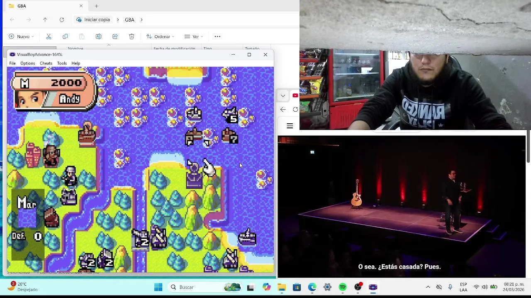Add a new Explorer tab with plus
531x298 pixels.
coord(96,6)
